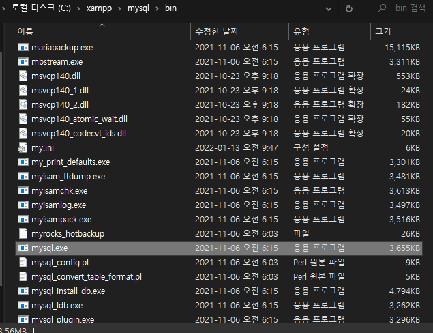This screenshot has height=333, width=433.
Task: Click the mysql.exe application icon
Action: pyautogui.click(x=23, y=248)
